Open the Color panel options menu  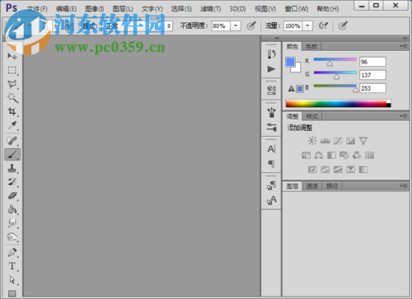tap(403, 46)
